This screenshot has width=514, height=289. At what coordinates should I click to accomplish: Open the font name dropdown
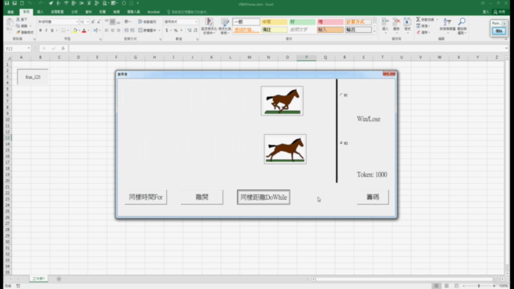tap(77, 22)
